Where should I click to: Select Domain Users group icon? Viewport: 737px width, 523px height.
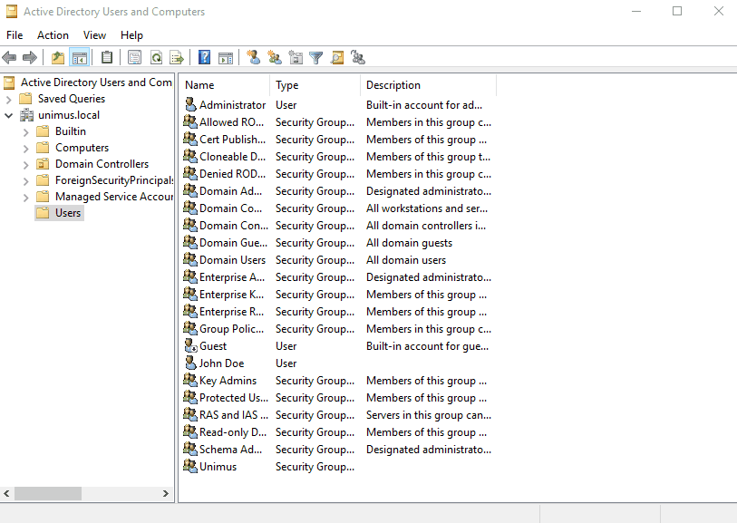(190, 259)
